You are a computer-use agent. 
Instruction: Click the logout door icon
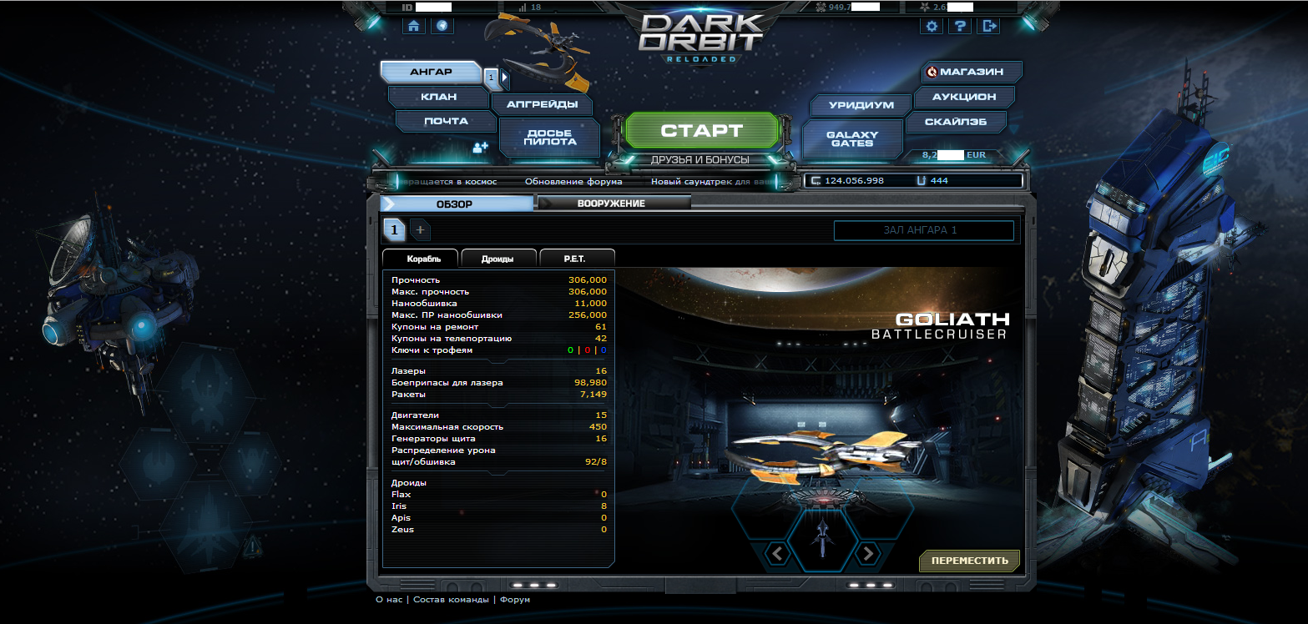coord(989,26)
